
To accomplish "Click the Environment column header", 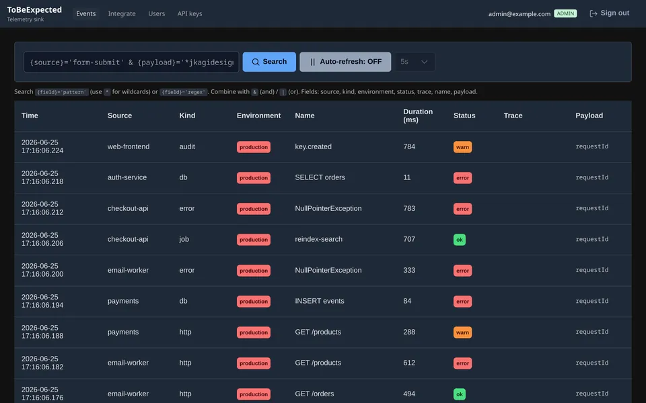I will coord(258,116).
